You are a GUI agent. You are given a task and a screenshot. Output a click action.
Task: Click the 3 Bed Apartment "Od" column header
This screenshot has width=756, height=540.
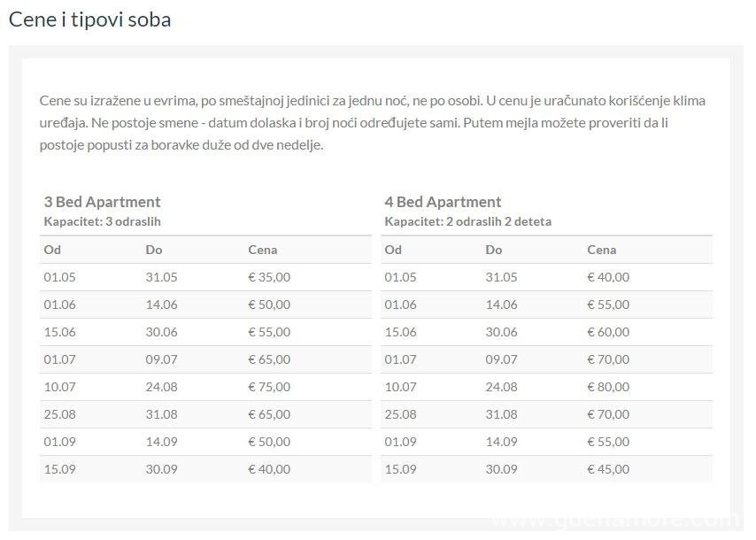click(52, 250)
